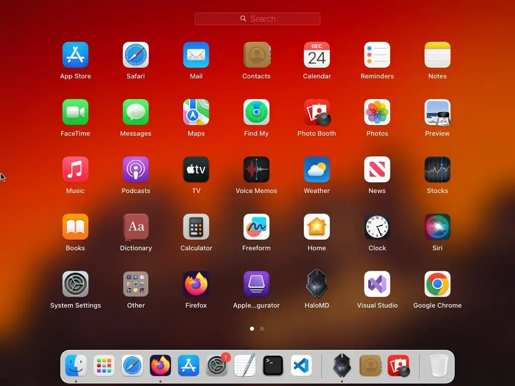Switch to the second Launchpad page dot
515x386 pixels.
[x=262, y=329]
